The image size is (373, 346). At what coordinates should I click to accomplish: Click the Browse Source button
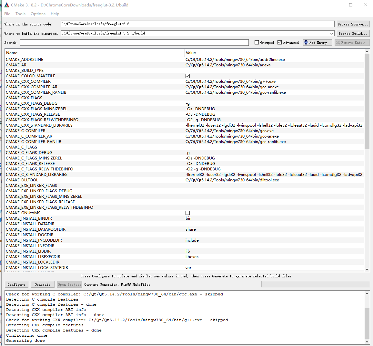click(353, 24)
